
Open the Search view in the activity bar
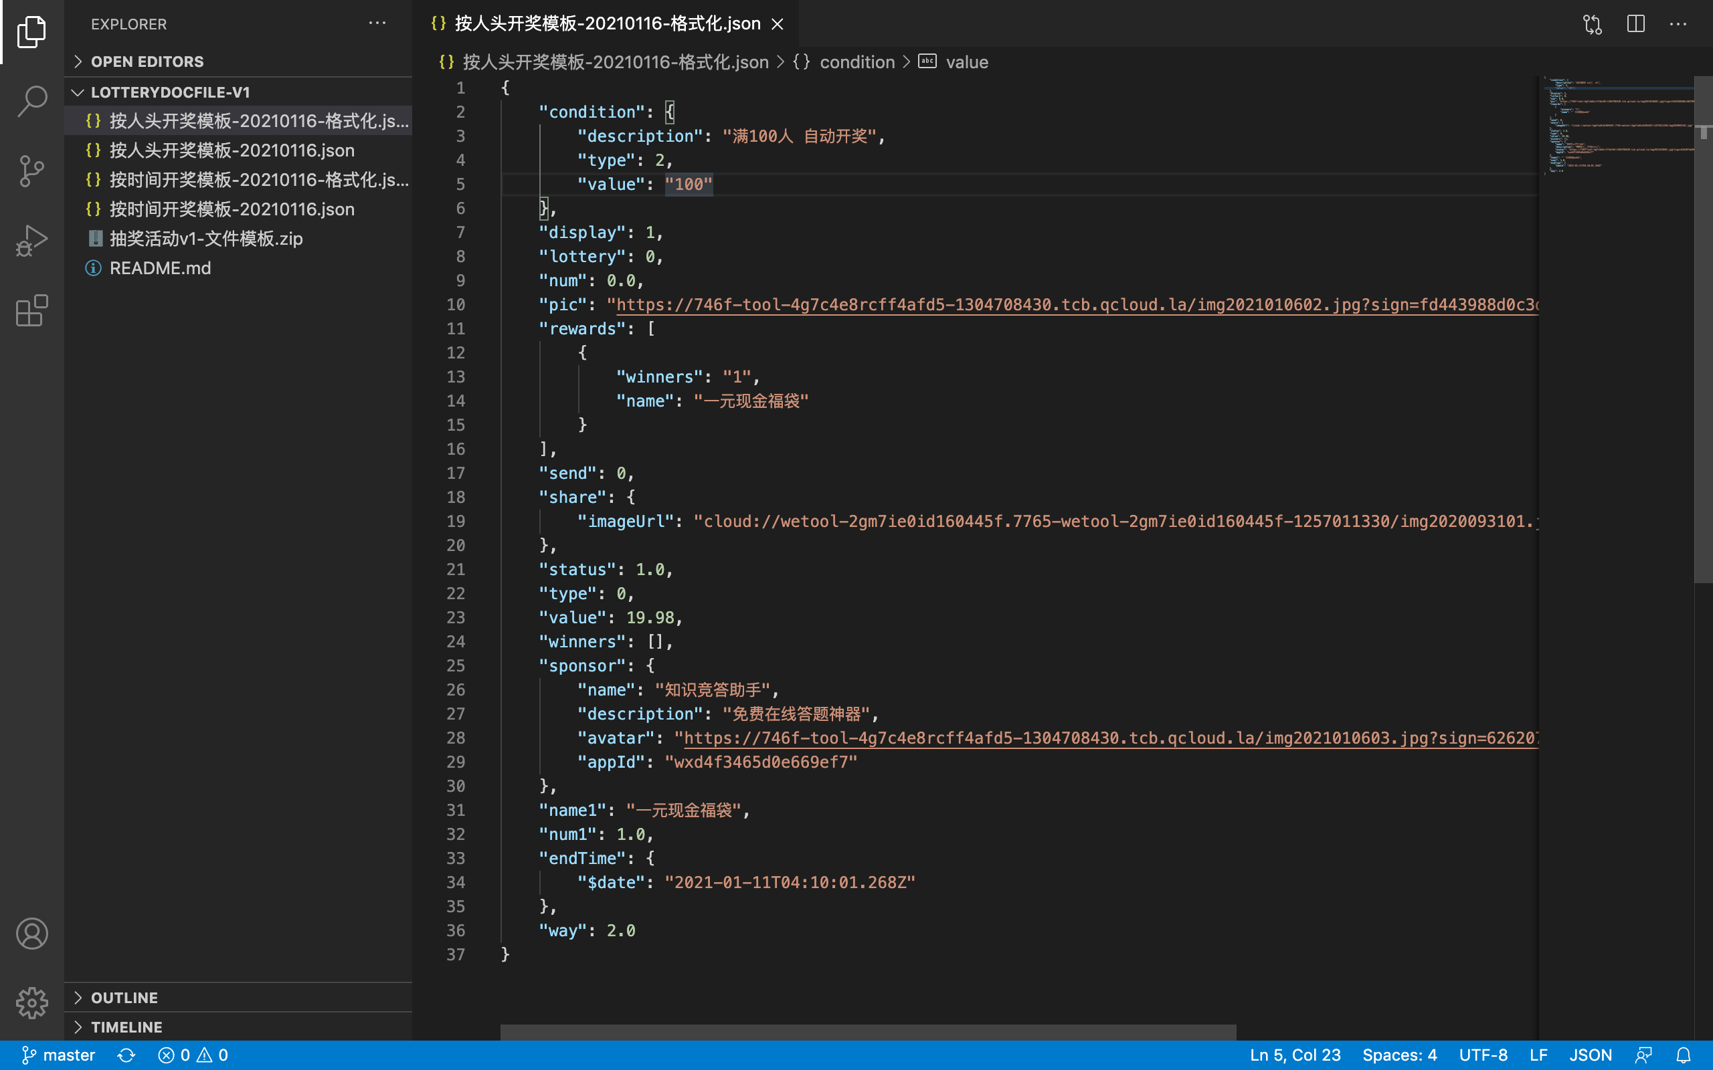coord(32,101)
